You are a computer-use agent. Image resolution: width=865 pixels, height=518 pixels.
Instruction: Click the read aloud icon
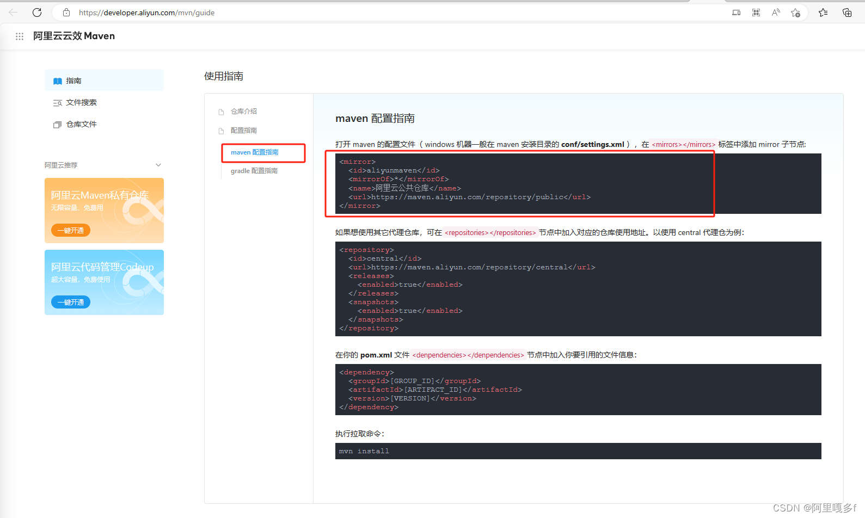coord(776,13)
